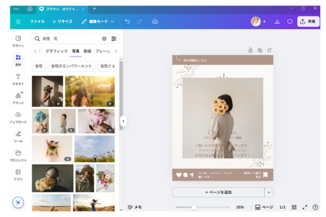The image size is (326, 217).
Task: Toggle the grid view icon
Action: [294, 207]
